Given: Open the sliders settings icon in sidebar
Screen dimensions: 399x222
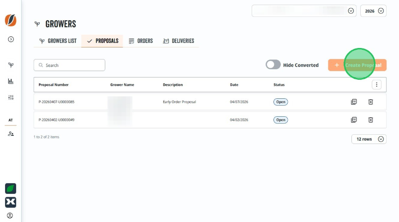Looking at the screenshot, I should (11, 98).
